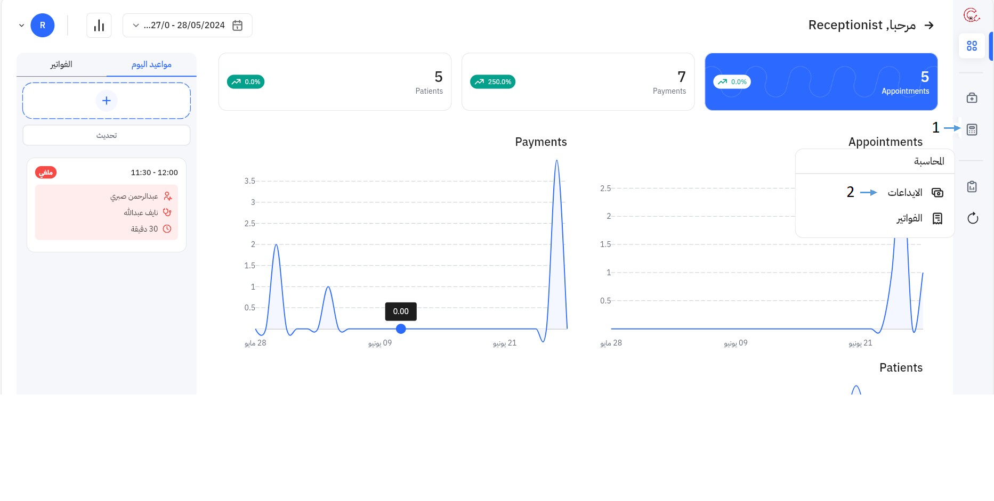994x501 pixels.
Task: Click the arrow next to the Receptionist greeting
Action: 929,26
